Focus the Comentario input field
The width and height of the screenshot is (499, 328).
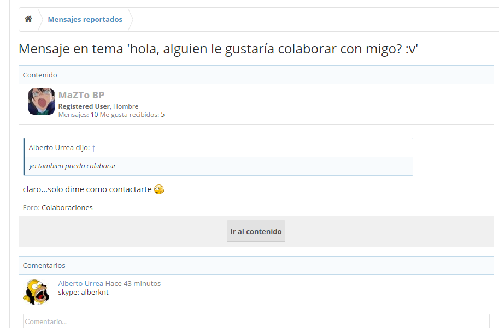tap(256, 321)
